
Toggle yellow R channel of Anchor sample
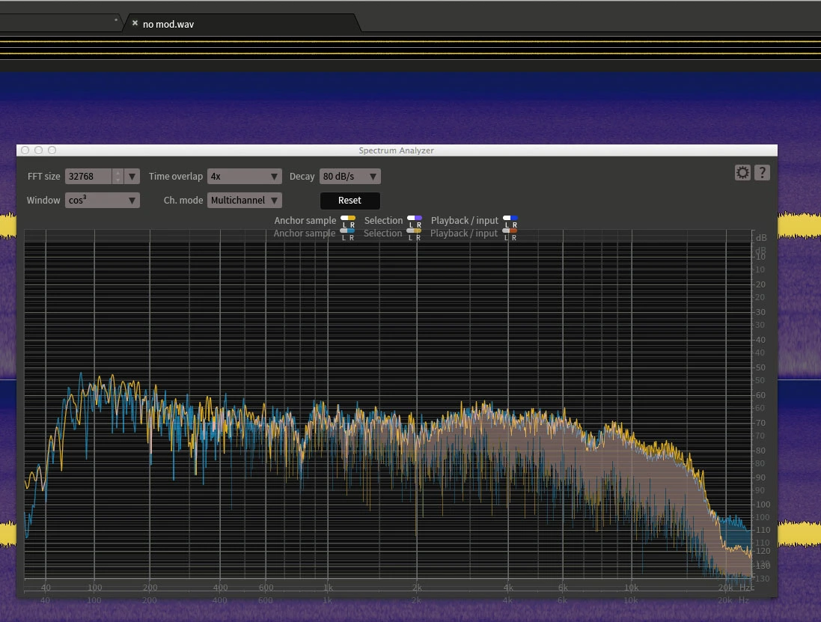[352, 219]
